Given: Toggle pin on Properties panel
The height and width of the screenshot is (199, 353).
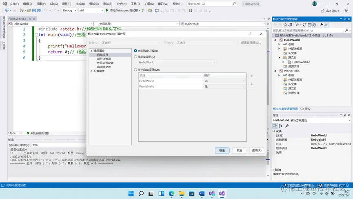Looking at the screenshot, I should point(345,115).
